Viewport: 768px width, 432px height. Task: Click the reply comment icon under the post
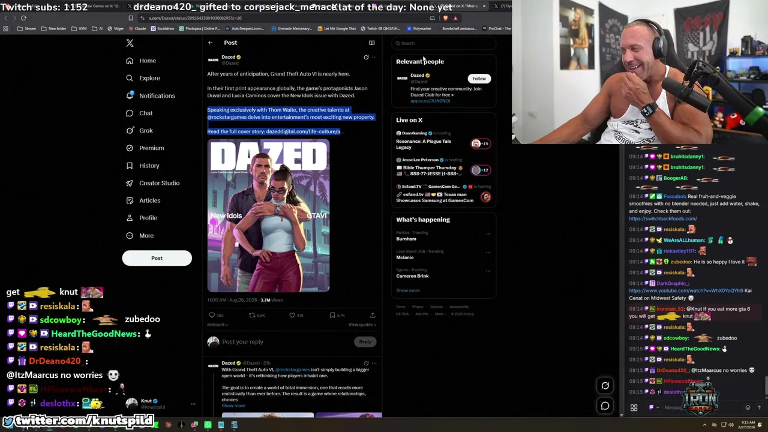click(212, 315)
